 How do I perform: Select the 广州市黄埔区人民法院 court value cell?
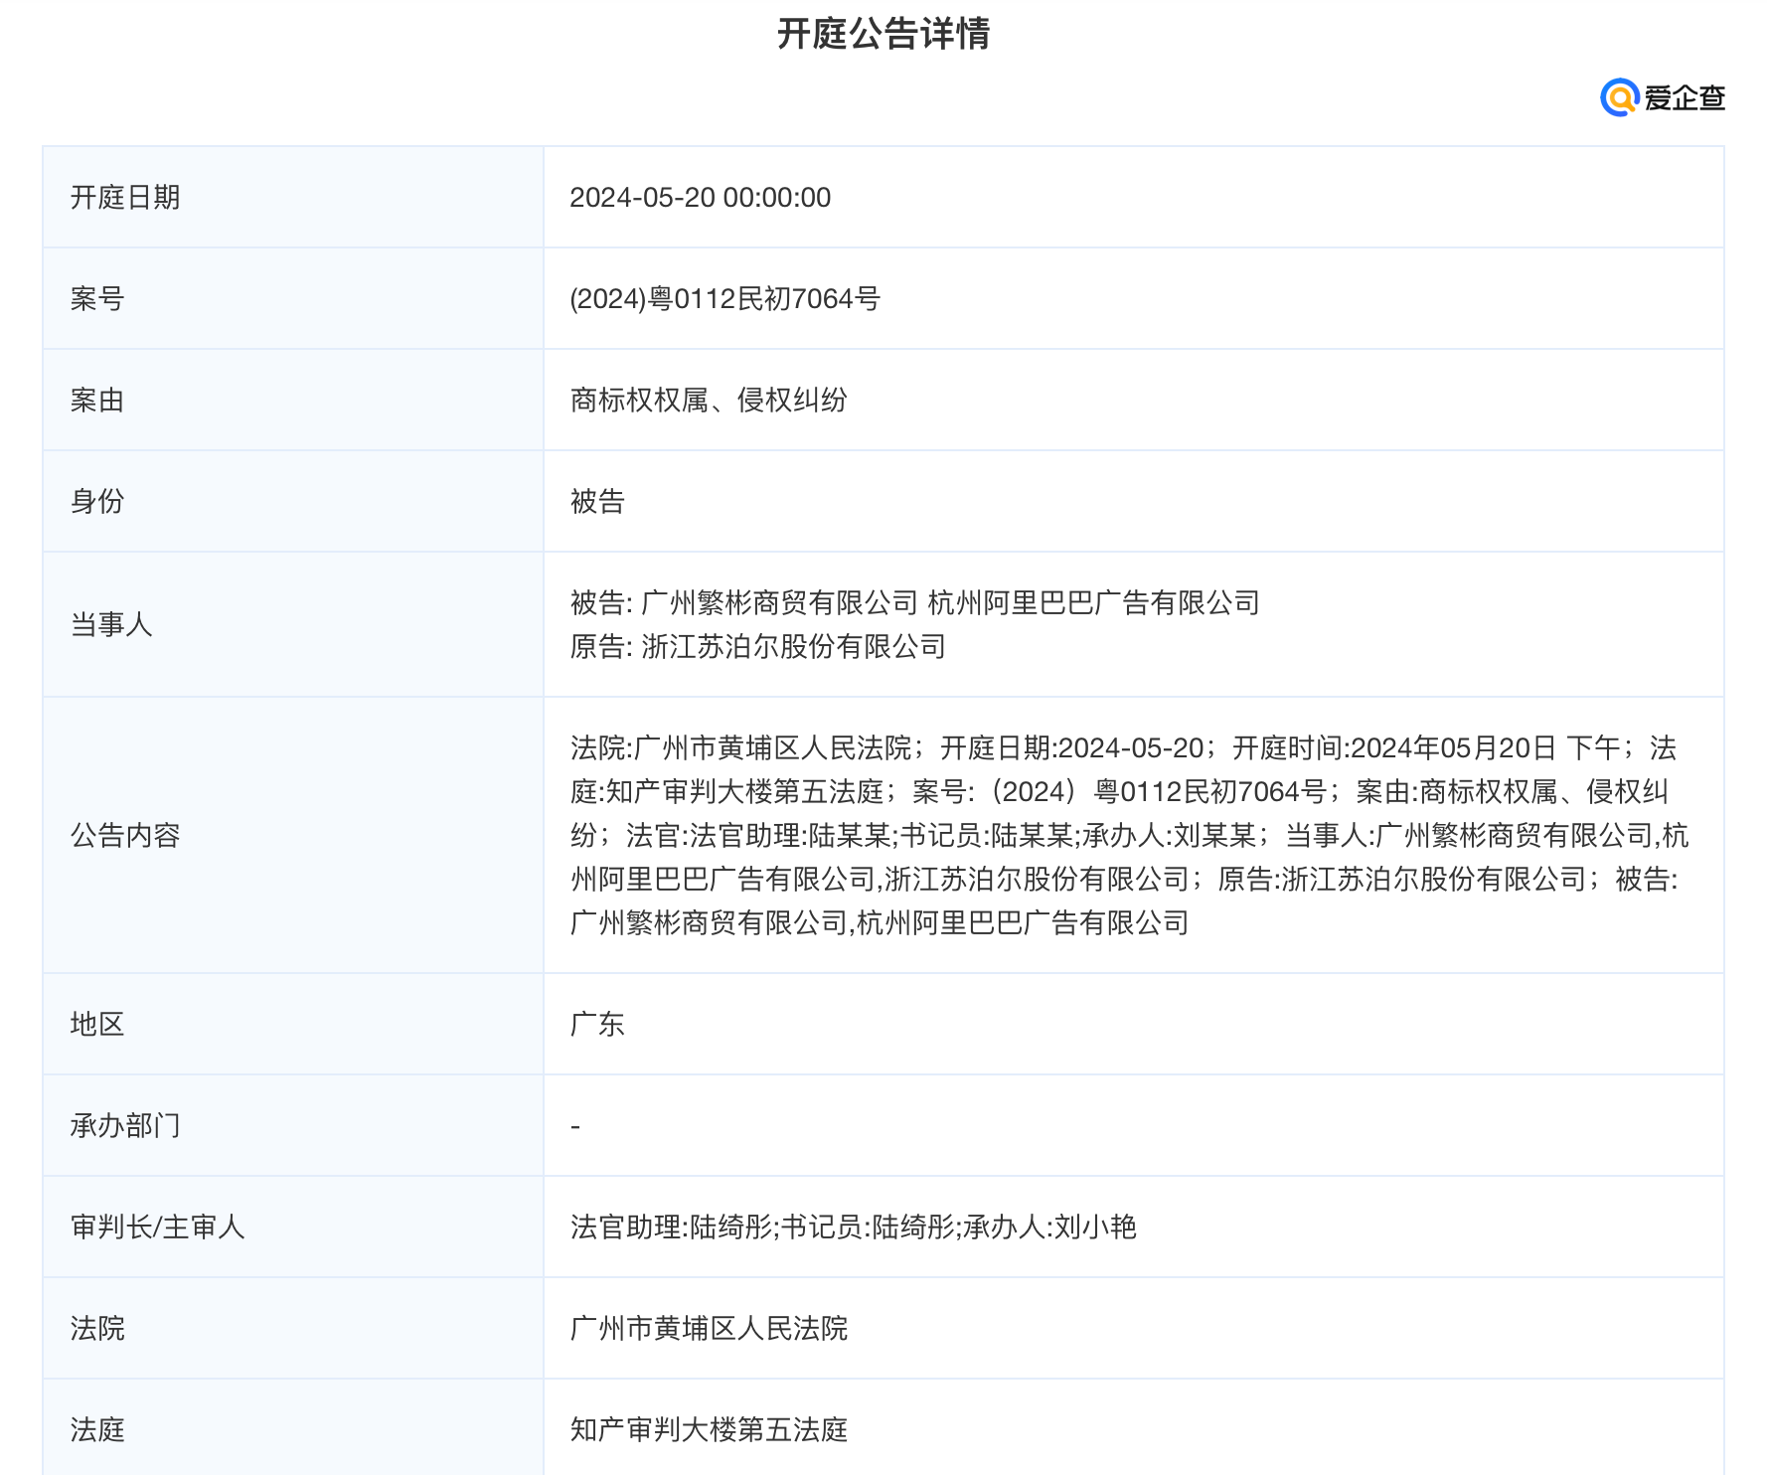pos(1134,1328)
